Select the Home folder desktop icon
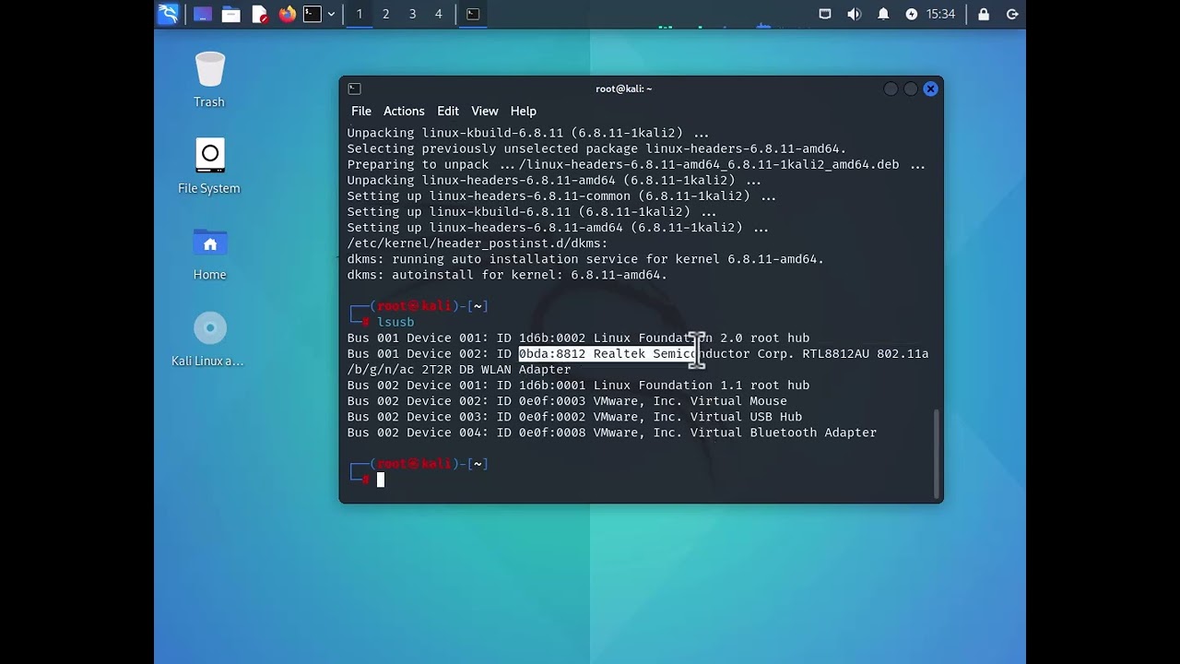Image resolution: width=1180 pixels, height=664 pixels. click(x=209, y=254)
